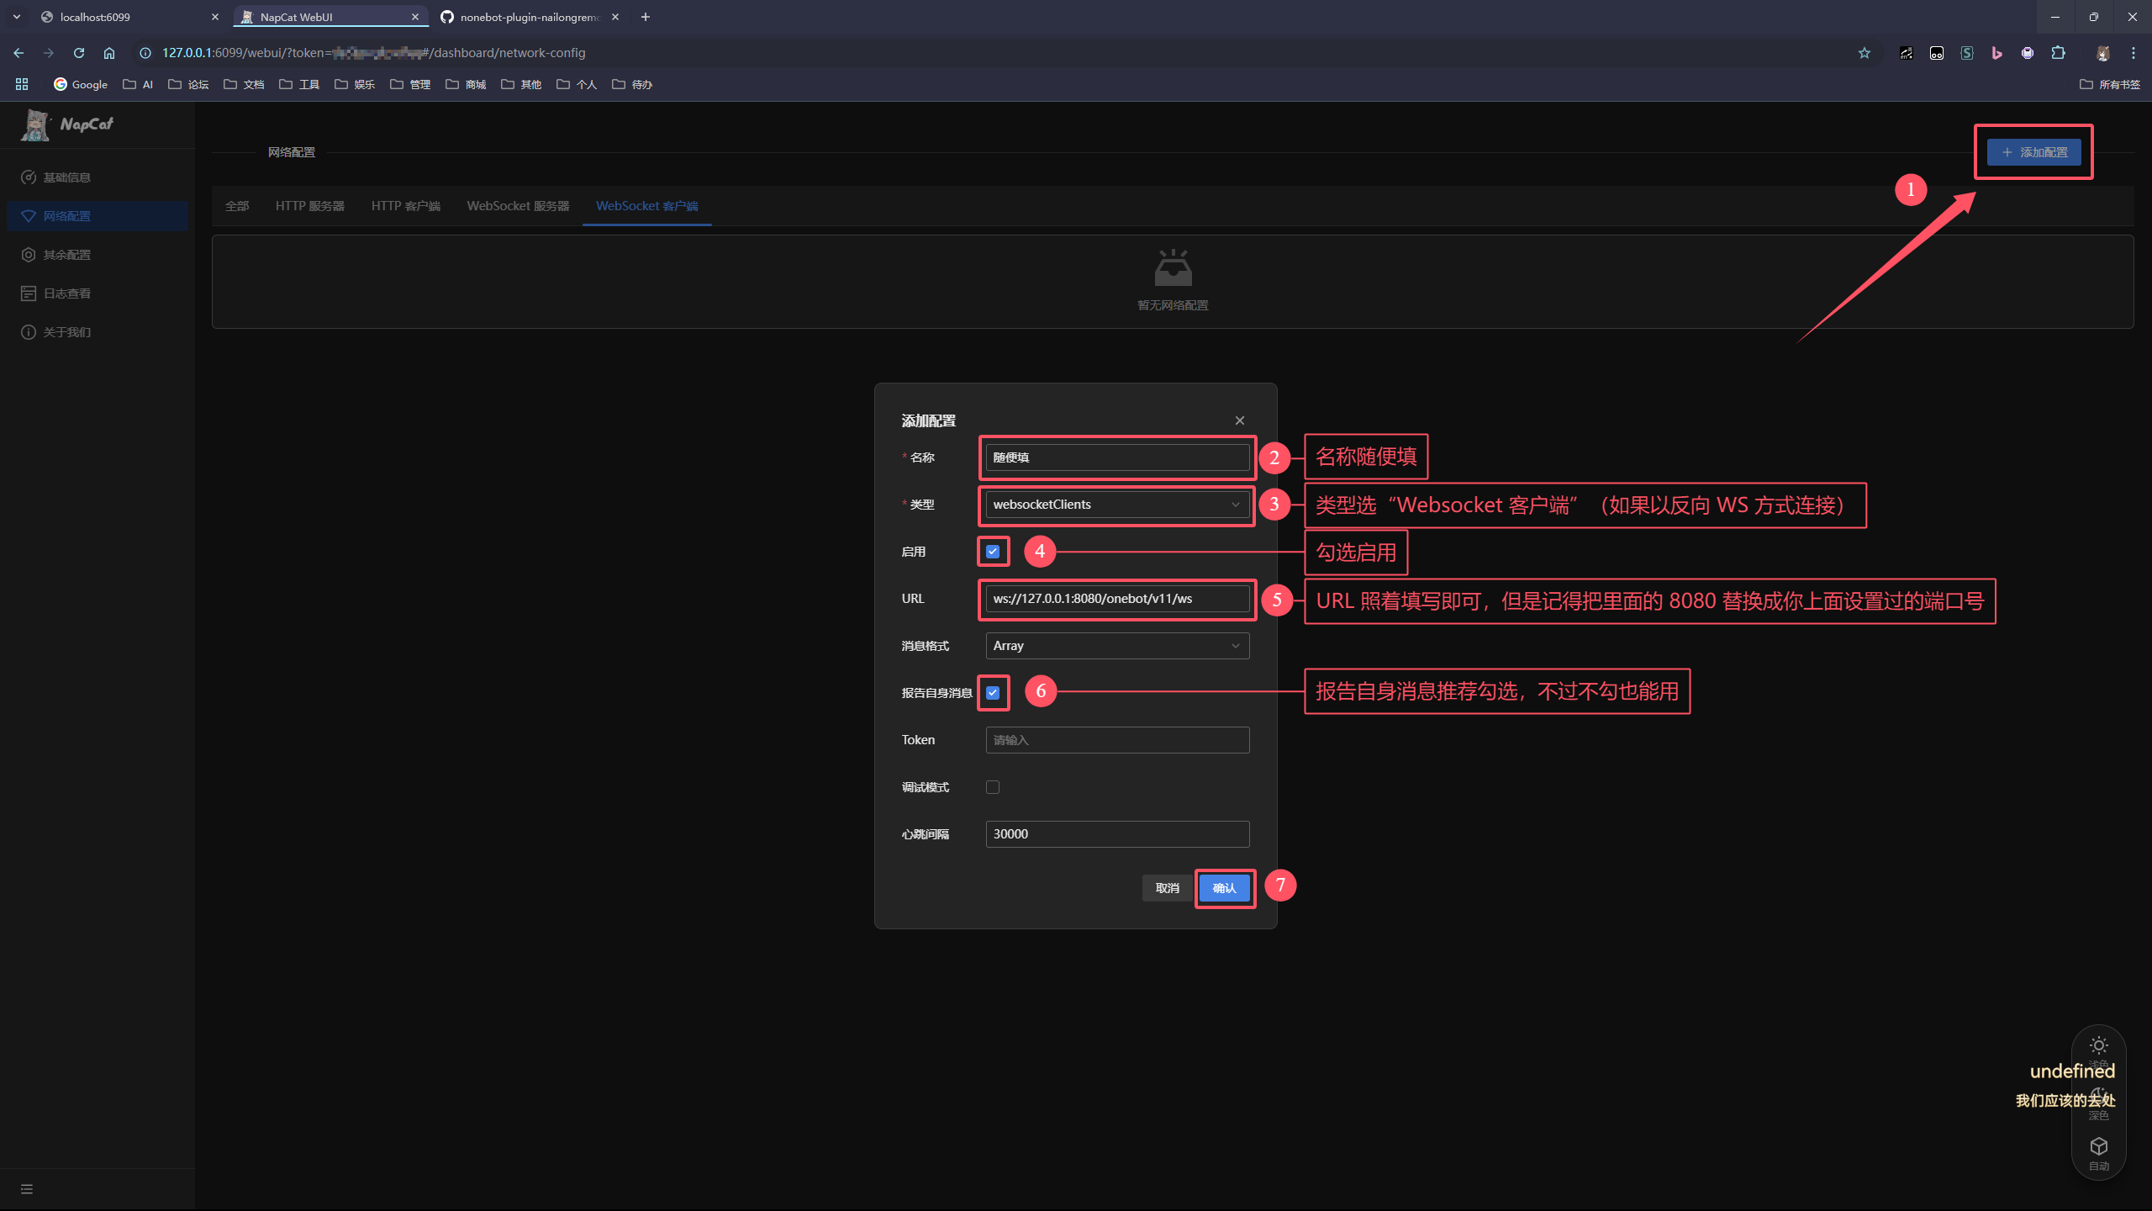This screenshot has height=1211, width=2152.
Task: Open the 类型 websocketClients dropdown
Action: point(1116,505)
